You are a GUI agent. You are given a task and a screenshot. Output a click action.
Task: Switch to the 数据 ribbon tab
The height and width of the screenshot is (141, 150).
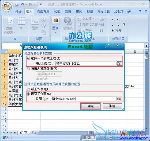68,11
